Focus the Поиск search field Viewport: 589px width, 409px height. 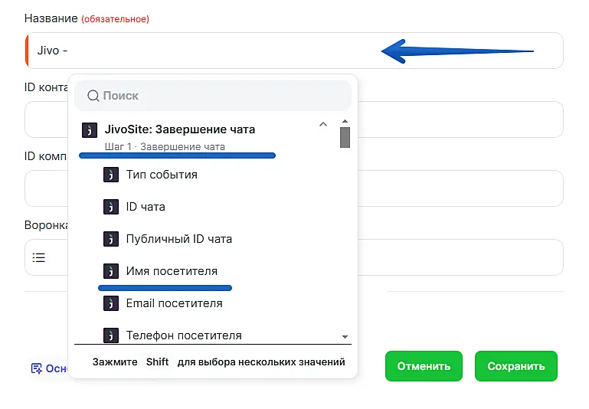tap(222, 96)
